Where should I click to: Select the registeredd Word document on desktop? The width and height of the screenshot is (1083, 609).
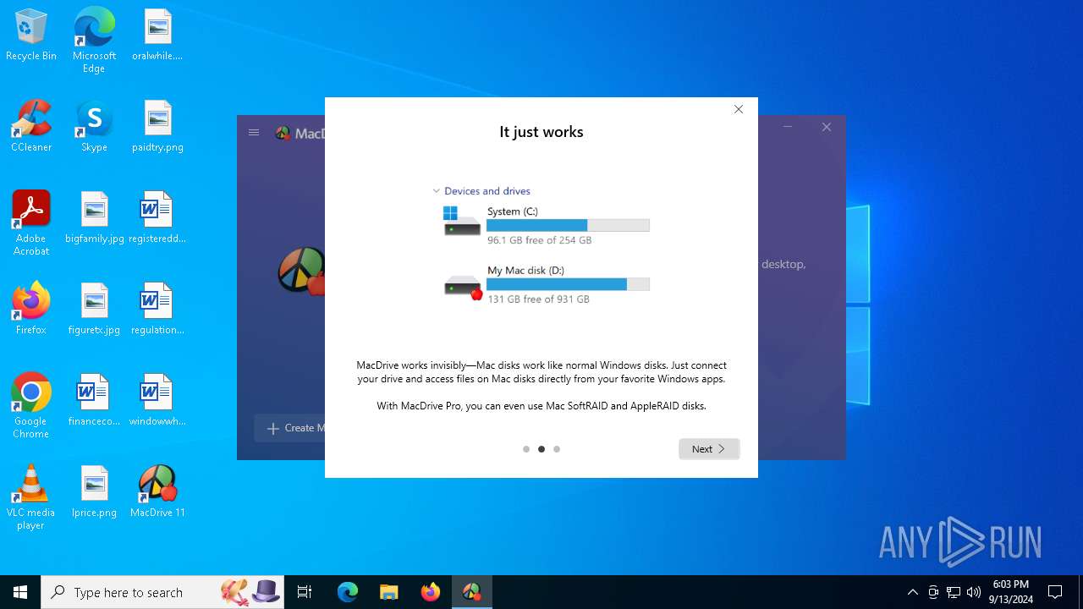click(157, 217)
